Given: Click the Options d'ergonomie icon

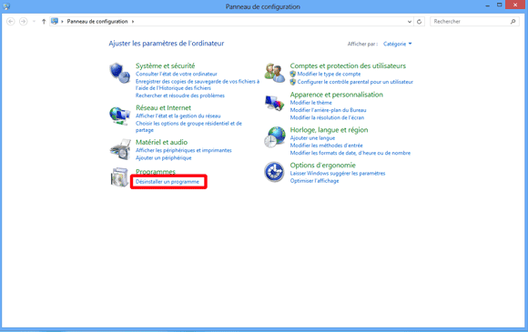Looking at the screenshot, I should (x=274, y=172).
